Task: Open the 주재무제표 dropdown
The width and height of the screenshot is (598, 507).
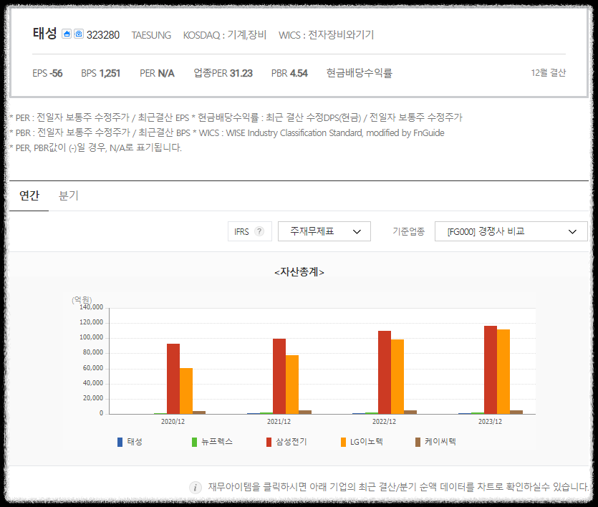Action: pos(324,231)
